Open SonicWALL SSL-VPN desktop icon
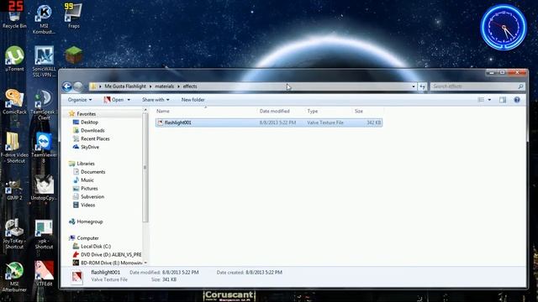Image resolution: width=538 pixels, height=302 pixels. coord(44,61)
